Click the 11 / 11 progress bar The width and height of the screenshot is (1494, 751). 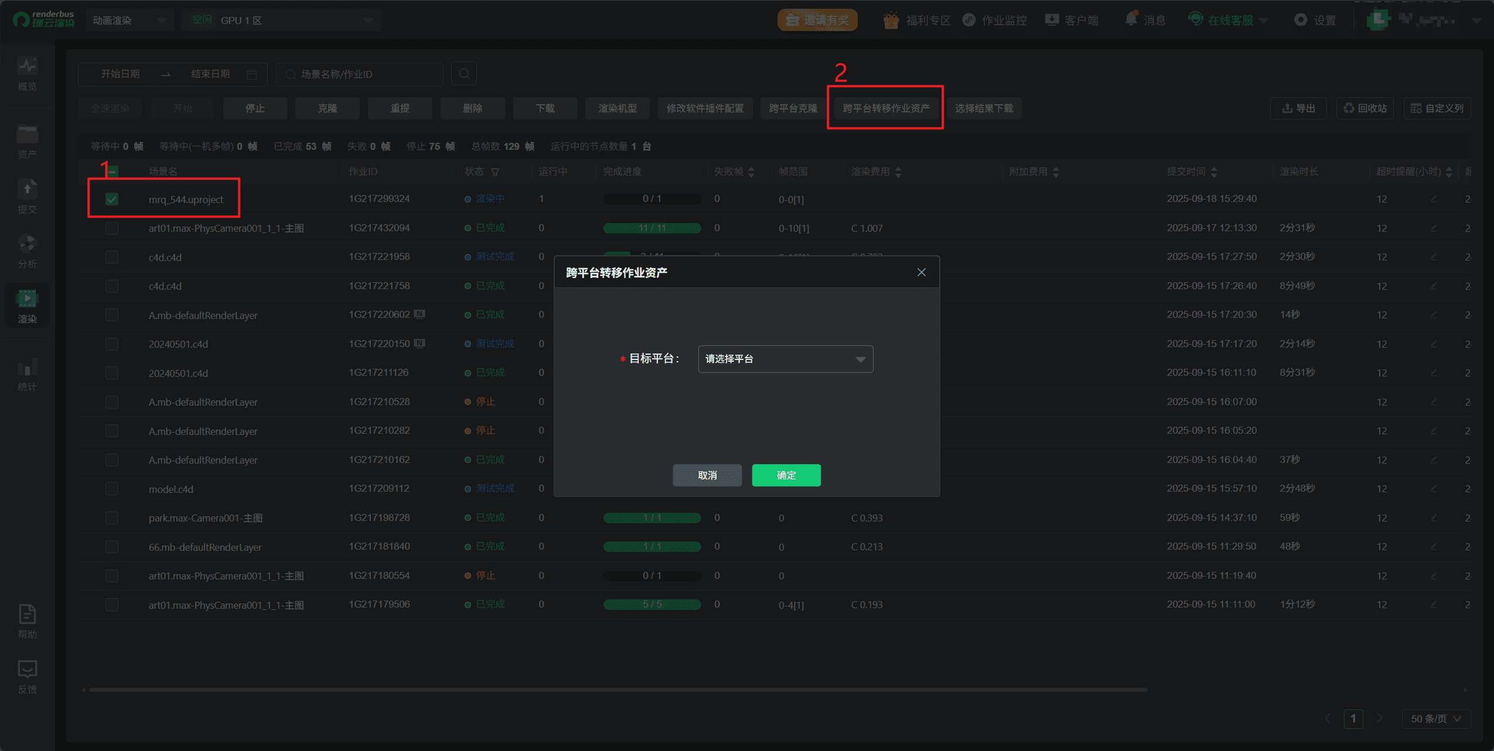[652, 228]
